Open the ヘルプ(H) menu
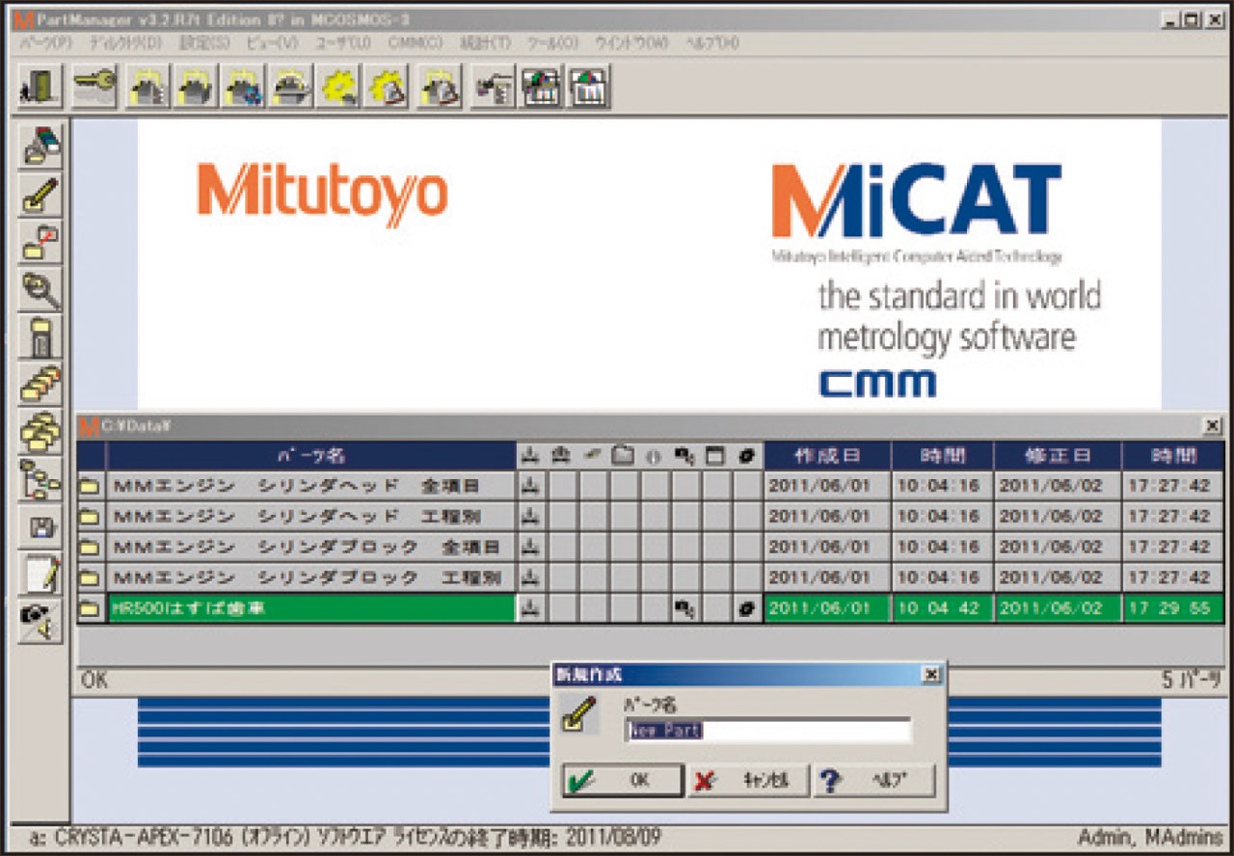This screenshot has width=1234, height=856. coord(711,43)
